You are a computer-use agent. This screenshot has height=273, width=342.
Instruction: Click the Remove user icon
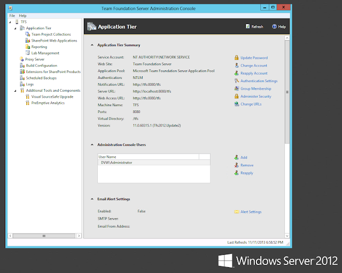coord(236,165)
